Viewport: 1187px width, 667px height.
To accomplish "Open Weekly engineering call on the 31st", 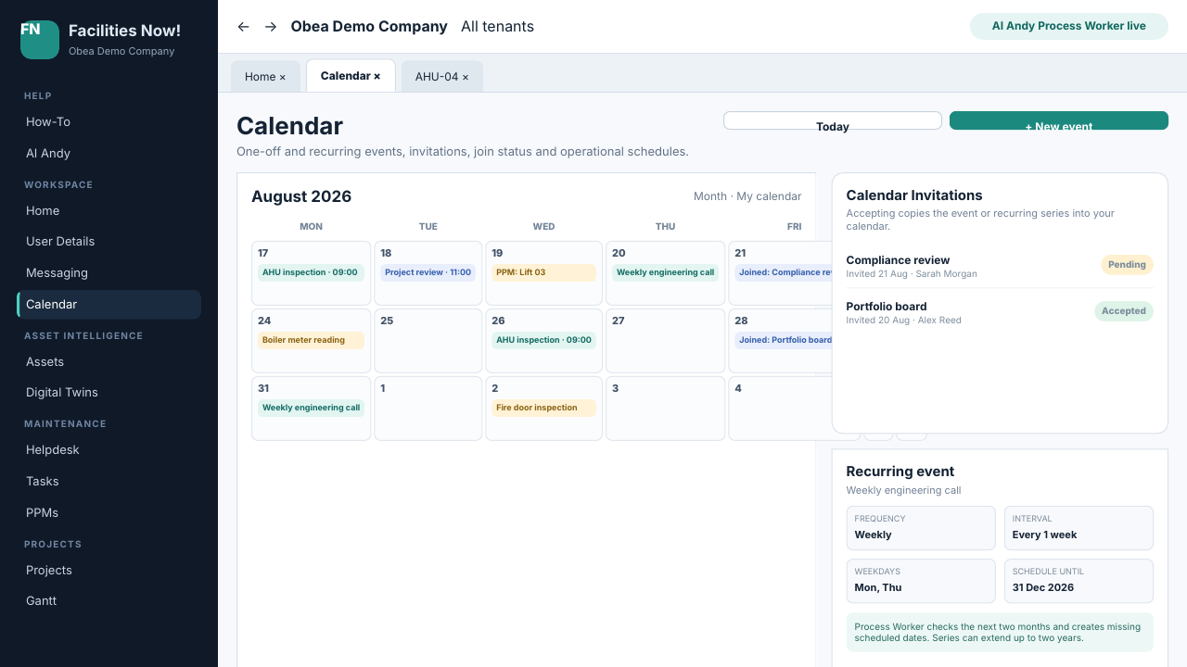I will tap(311, 408).
